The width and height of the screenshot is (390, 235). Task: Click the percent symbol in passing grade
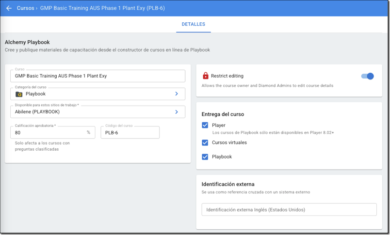(88, 132)
